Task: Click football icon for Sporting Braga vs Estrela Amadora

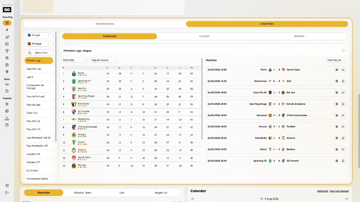Action: (336, 104)
